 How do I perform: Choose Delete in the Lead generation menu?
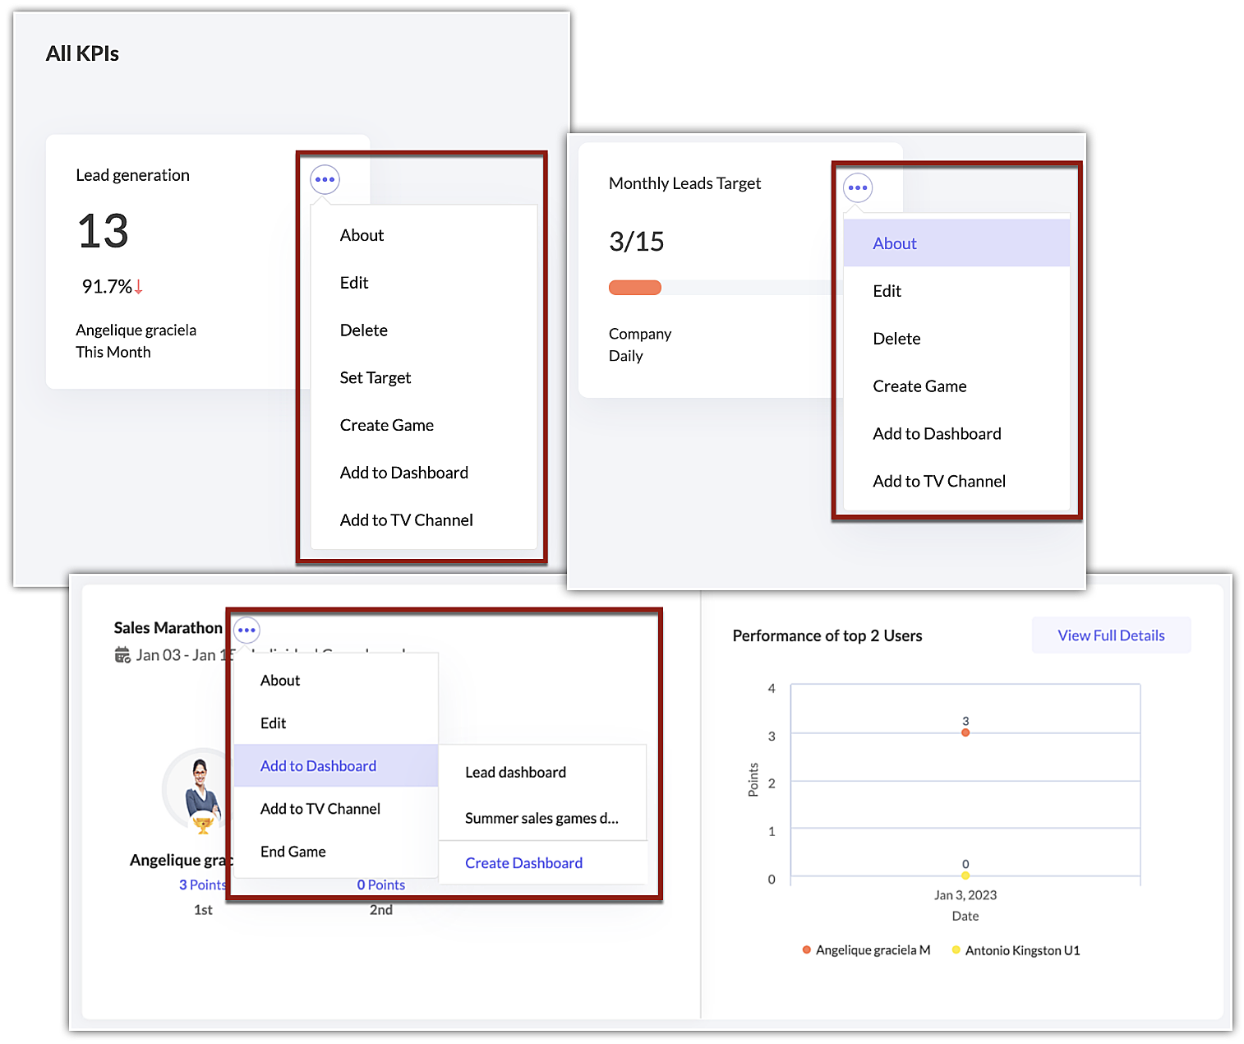tap(363, 330)
